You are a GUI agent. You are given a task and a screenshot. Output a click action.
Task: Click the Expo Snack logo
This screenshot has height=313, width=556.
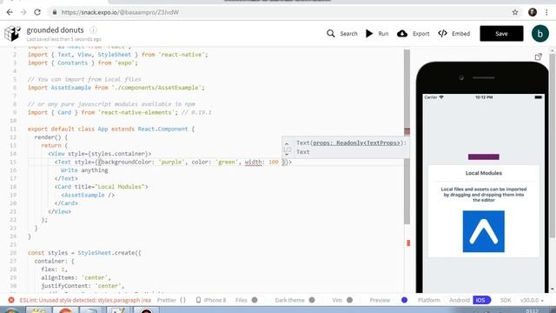tap(12, 33)
